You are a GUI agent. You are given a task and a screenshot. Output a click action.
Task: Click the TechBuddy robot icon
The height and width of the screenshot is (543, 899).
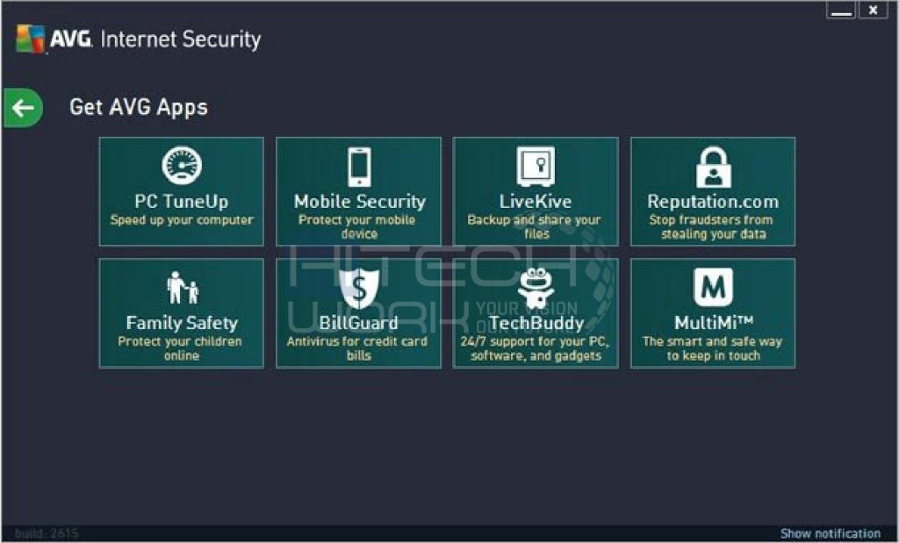(x=536, y=288)
